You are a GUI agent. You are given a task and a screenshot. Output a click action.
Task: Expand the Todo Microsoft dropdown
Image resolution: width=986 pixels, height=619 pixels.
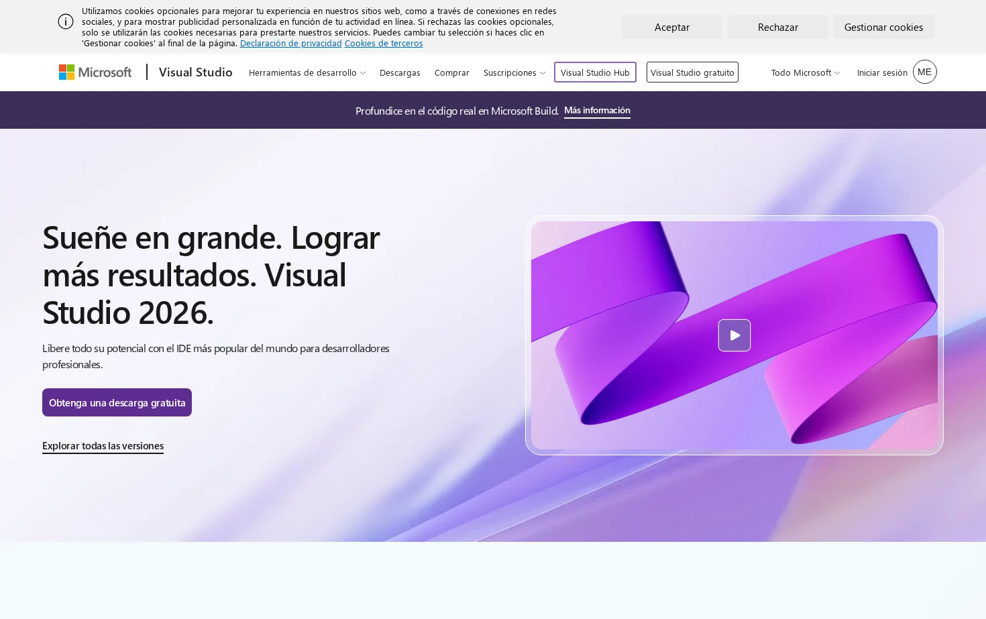(806, 73)
